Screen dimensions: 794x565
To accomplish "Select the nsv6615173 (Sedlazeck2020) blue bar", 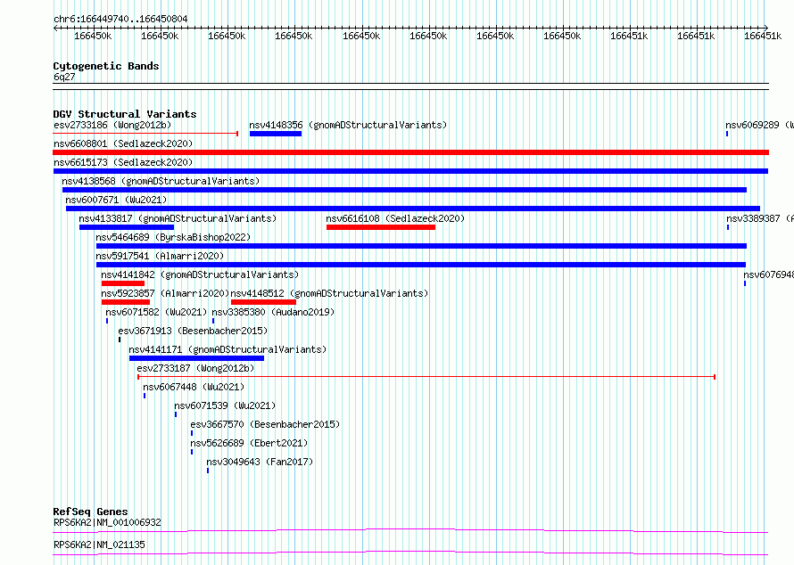I will tap(410, 171).
